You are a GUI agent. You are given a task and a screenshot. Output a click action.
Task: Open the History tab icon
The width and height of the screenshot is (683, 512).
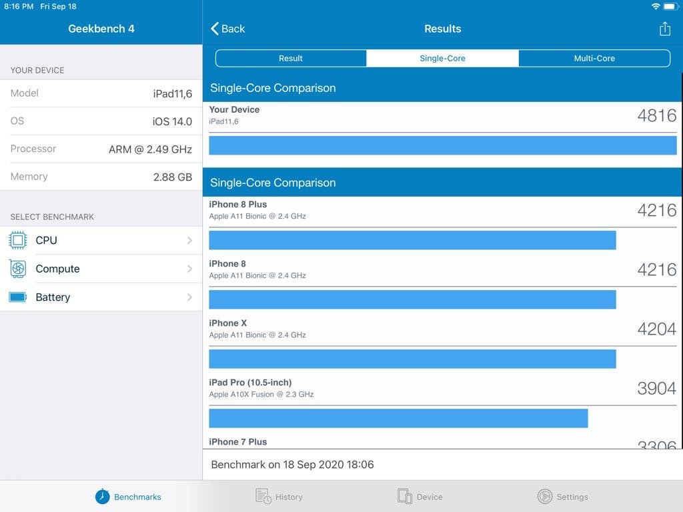pyautogui.click(x=263, y=496)
